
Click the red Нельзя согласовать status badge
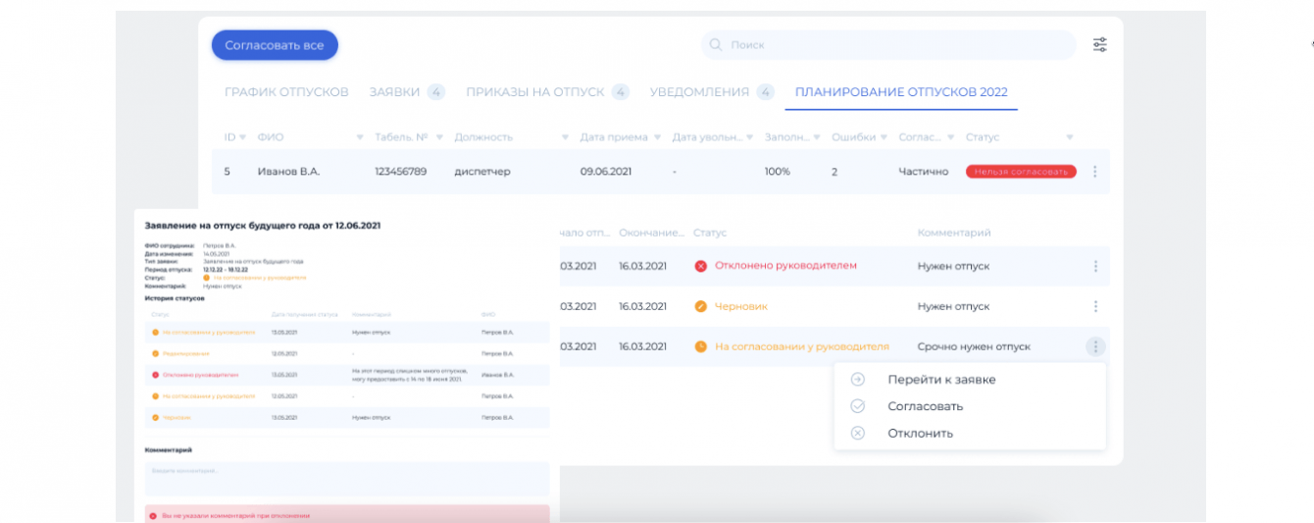[x=1020, y=172]
